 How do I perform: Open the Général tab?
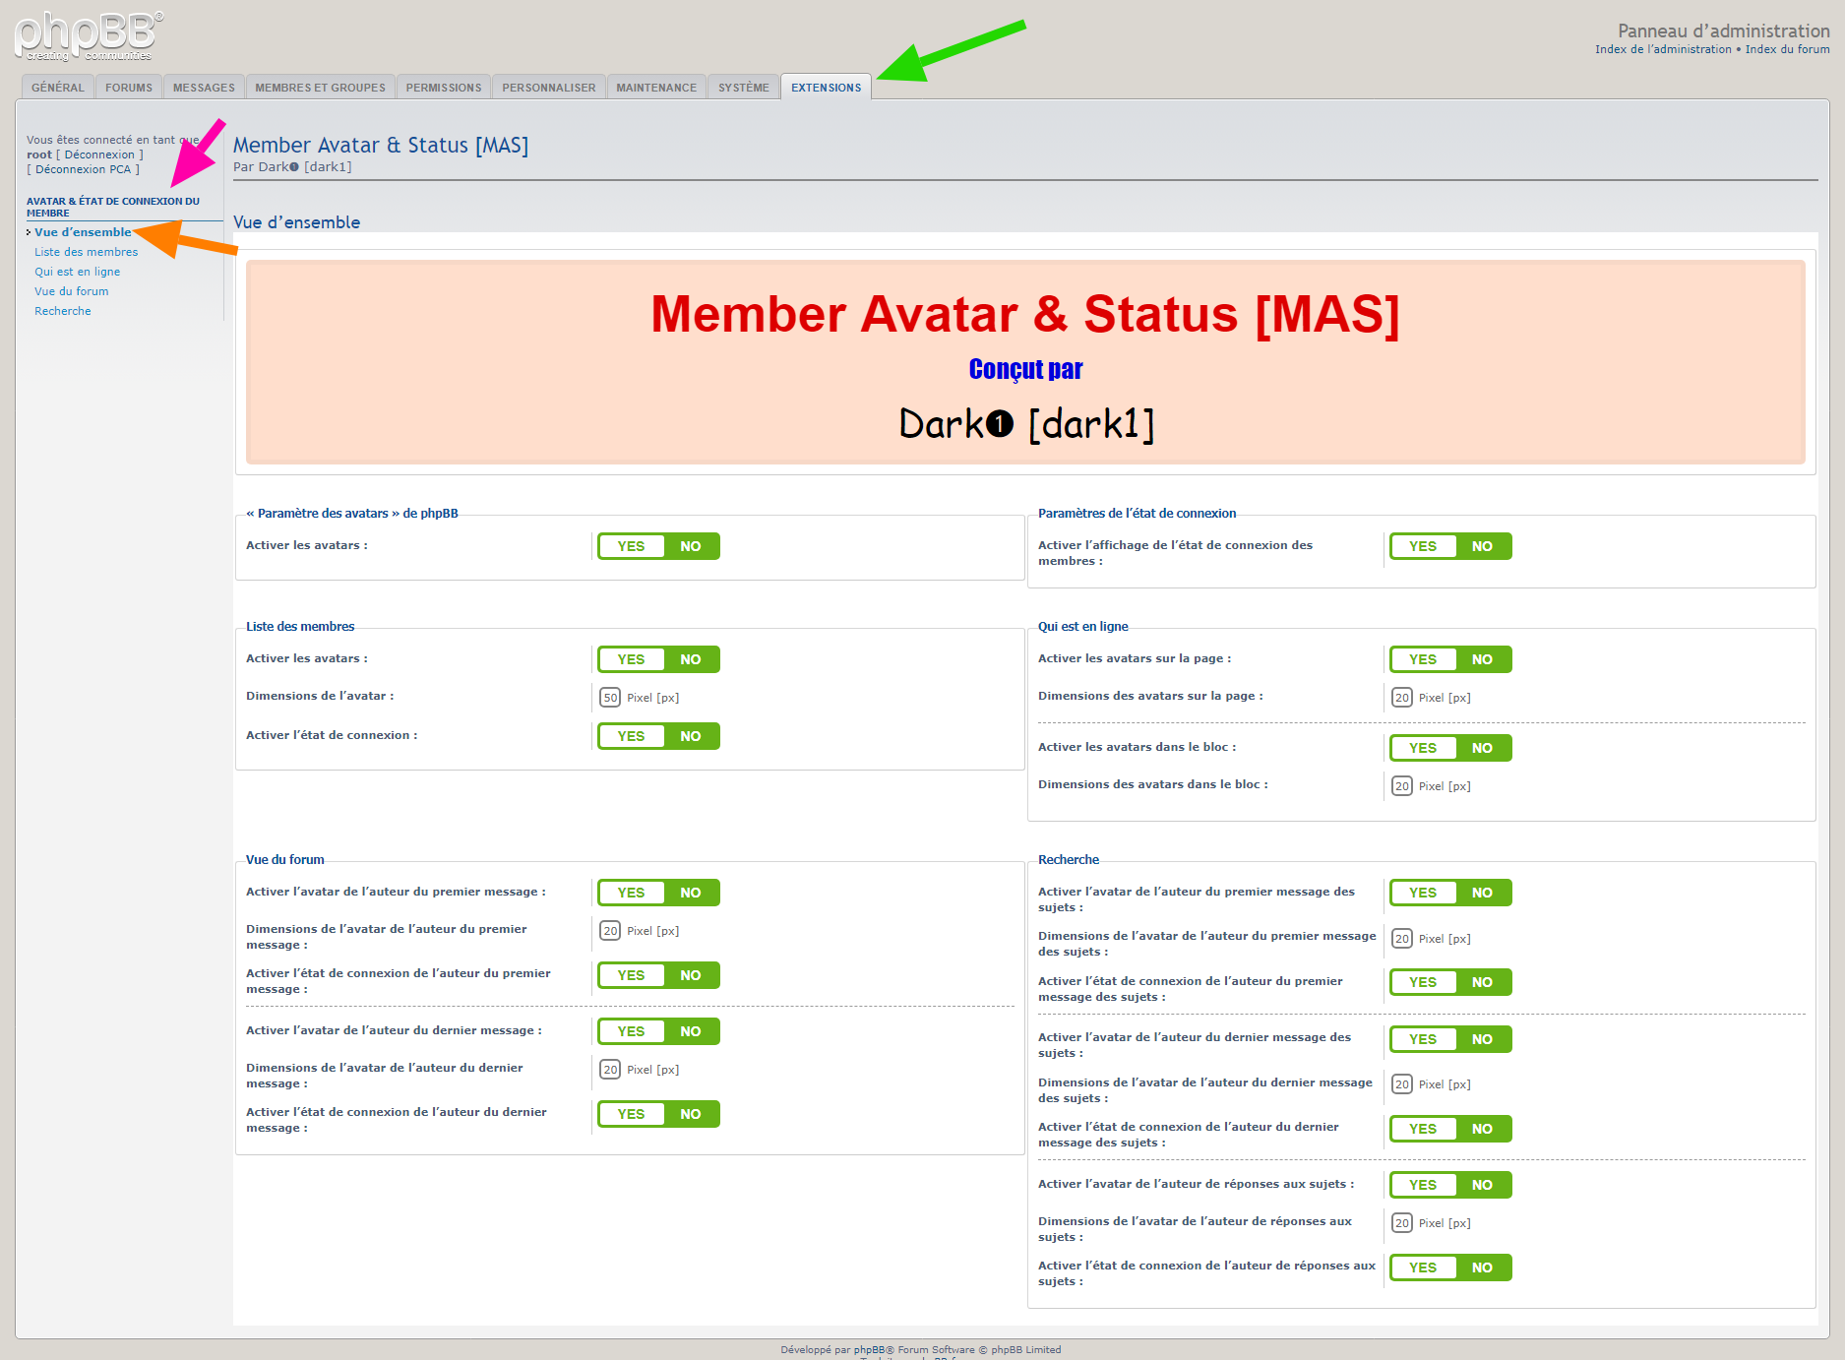click(57, 88)
